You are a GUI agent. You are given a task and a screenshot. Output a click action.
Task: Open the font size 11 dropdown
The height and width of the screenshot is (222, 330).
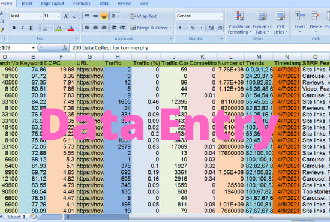(58, 16)
